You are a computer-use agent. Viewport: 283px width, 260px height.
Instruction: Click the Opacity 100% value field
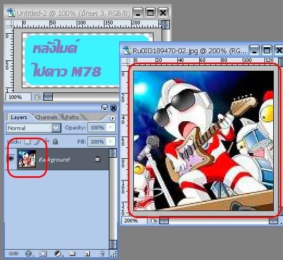[x=97, y=127]
